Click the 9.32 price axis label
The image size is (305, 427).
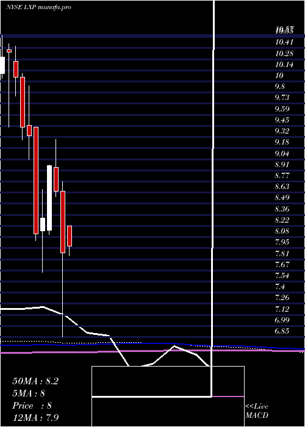(282, 131)
